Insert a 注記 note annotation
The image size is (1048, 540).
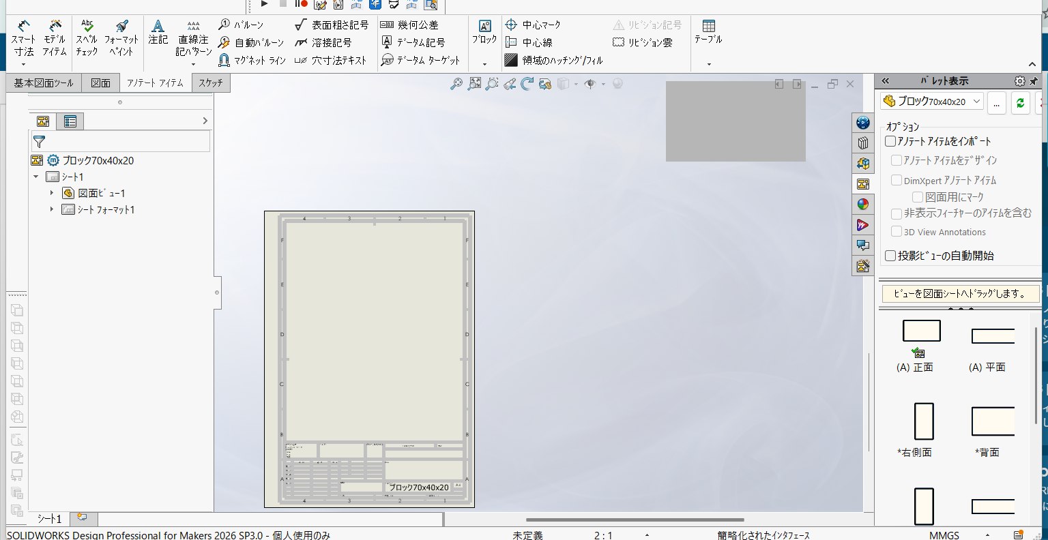click(158, 32)
